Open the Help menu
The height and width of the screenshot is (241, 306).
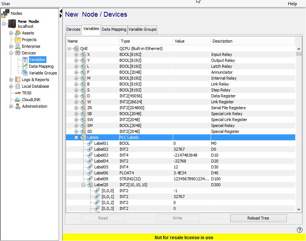pyautogui.click(x=293, y=4)
